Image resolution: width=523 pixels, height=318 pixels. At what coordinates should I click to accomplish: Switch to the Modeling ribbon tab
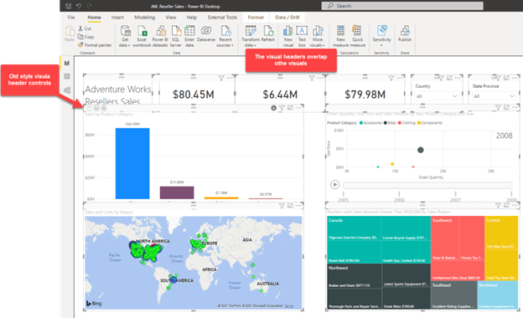pyautogui.click(x=145, y=18)
